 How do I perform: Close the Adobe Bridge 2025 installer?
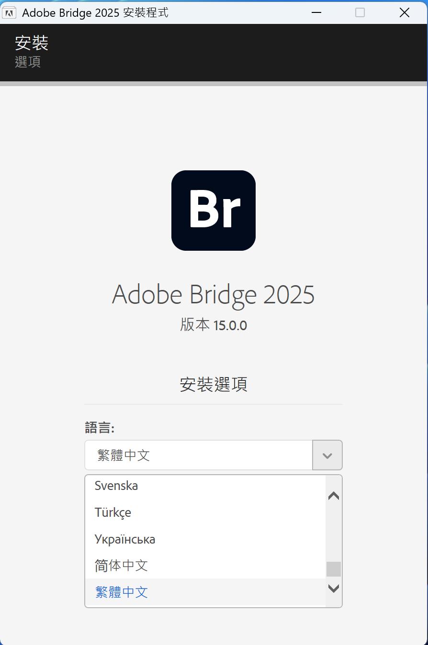pos(405,12)
